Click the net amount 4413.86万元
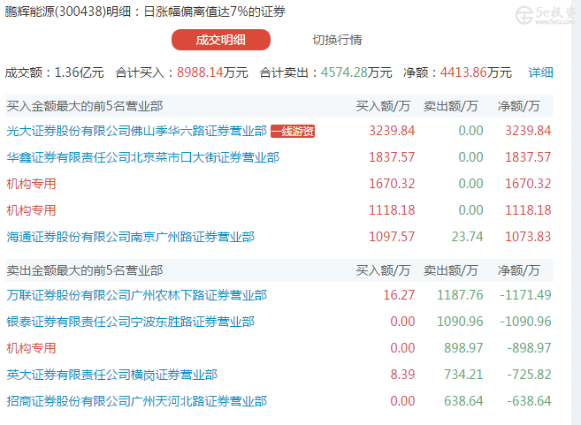581x425 pixels. (x=476, y=72)
